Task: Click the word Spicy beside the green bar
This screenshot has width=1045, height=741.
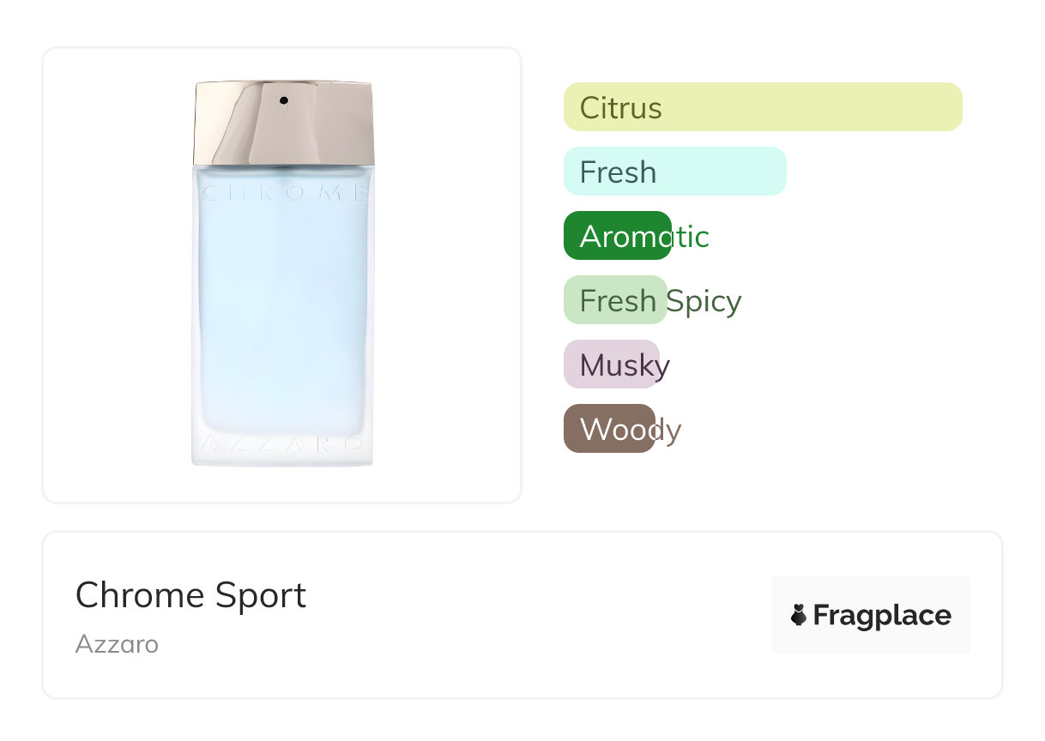Action: [704, 301]
